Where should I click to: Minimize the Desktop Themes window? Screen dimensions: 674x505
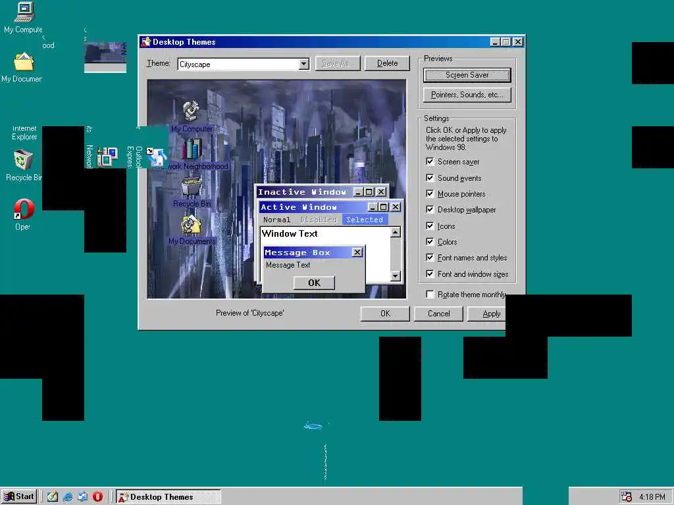pyautogui.click(x=495, y=41)
